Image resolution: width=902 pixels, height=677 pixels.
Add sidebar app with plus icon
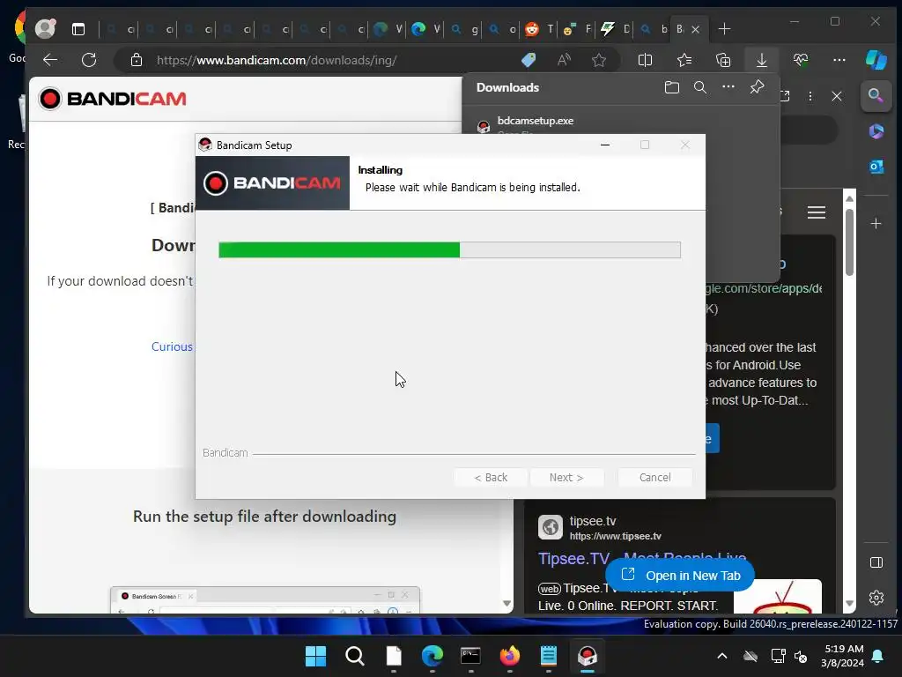tap(876, 223)
